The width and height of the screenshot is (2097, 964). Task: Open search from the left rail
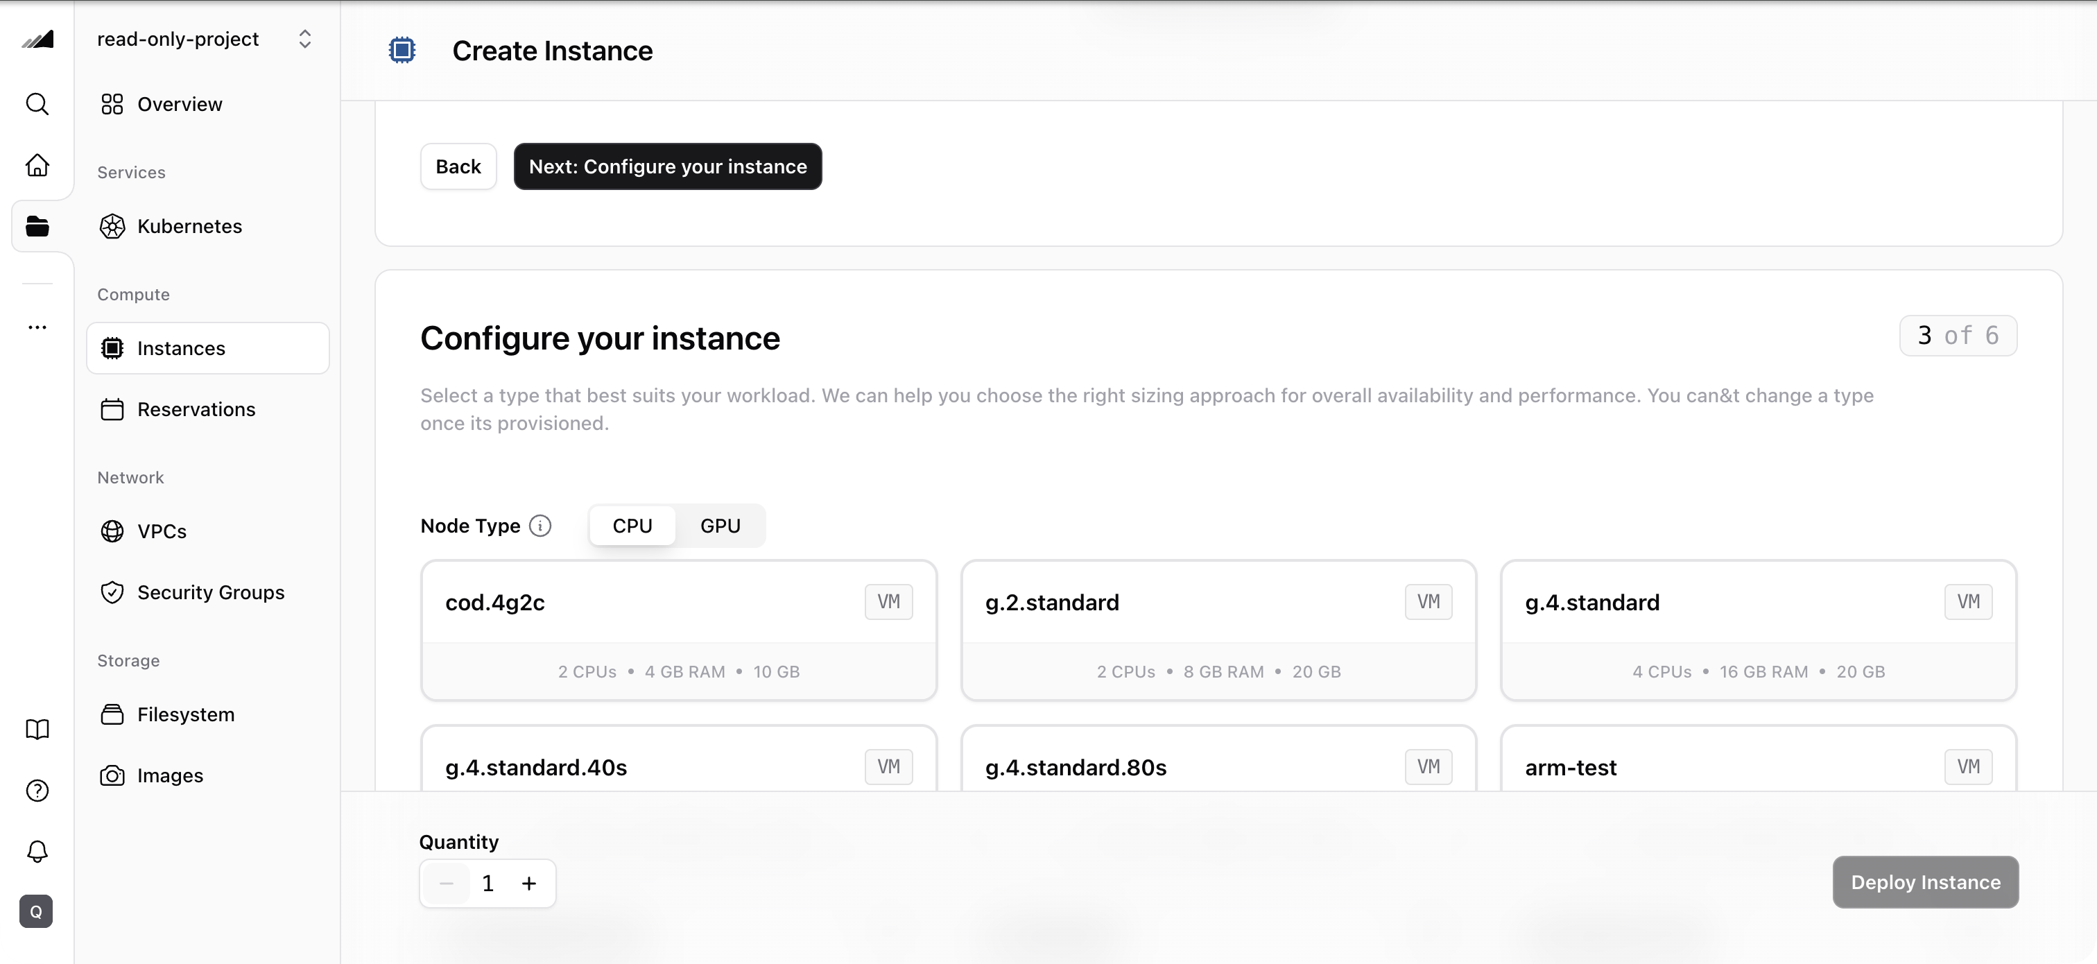[x=37, y=103]
